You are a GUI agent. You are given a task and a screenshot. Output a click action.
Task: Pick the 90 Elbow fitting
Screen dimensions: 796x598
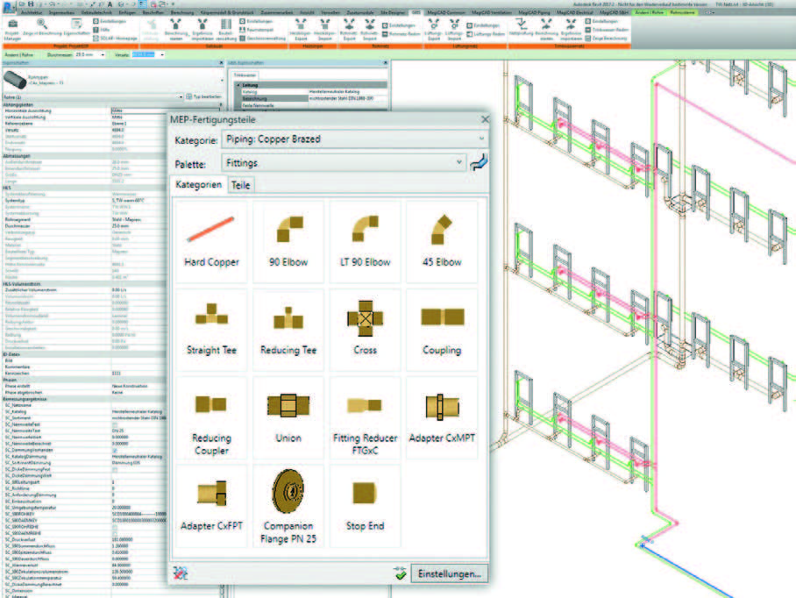(288, 241)
